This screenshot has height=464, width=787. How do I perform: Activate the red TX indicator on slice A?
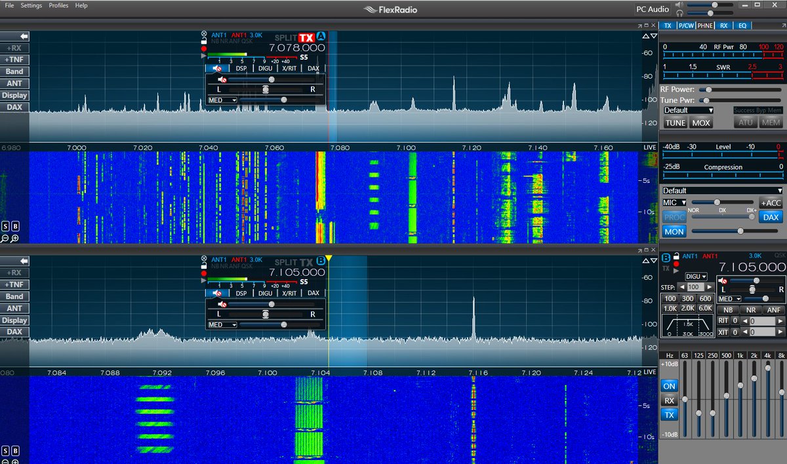point(306,37)
